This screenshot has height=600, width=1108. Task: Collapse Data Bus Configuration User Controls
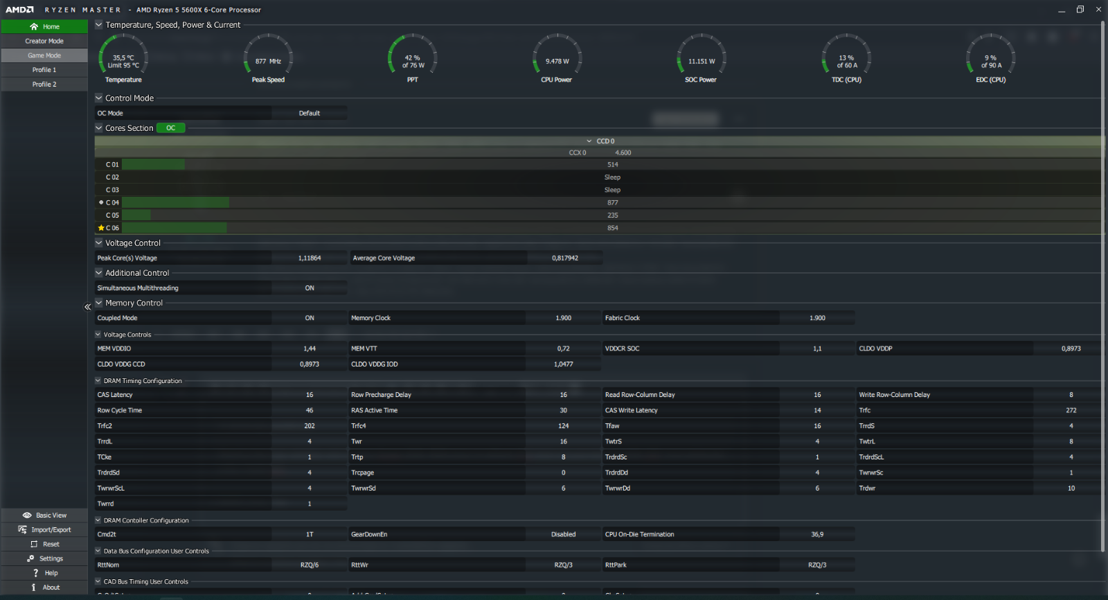[x=98, y=552]
